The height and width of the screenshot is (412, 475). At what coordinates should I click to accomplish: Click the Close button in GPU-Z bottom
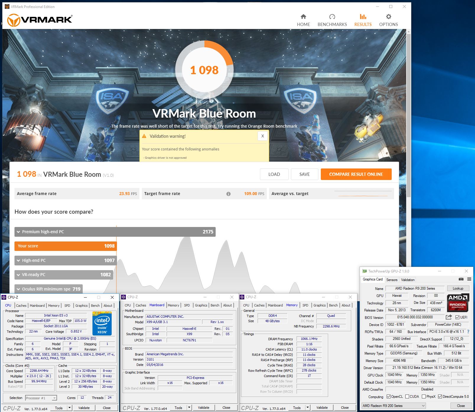(x=461, y=406)
